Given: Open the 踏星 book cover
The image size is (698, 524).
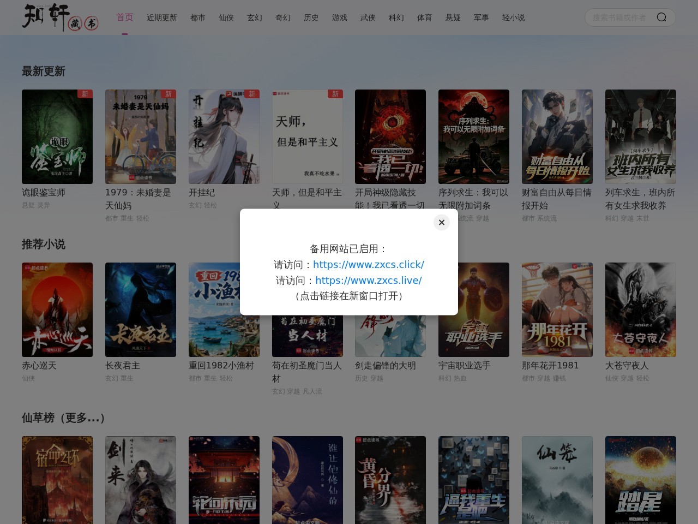Looking at the screenshot, I should coord(641,480).
